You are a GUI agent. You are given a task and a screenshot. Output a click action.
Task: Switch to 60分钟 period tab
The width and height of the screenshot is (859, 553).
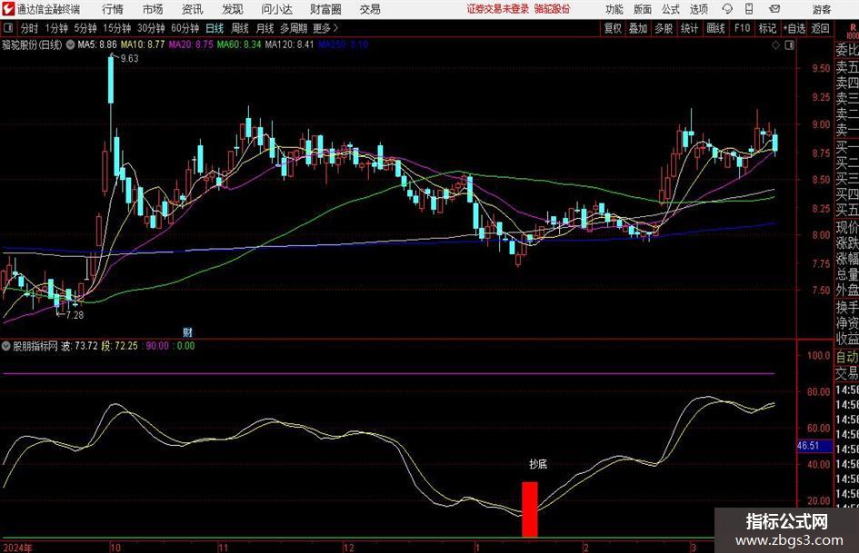(x=185, y=28)
